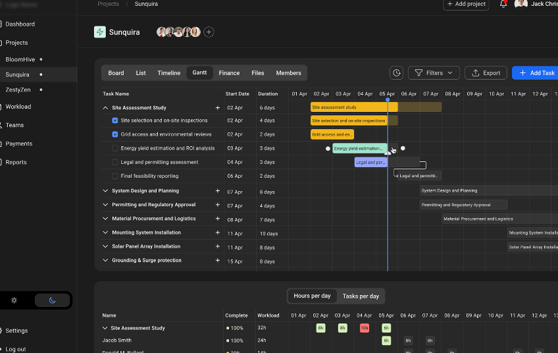Add subtask to Site Assessment Study plus

pyautogui.click(x=217, y=107)
